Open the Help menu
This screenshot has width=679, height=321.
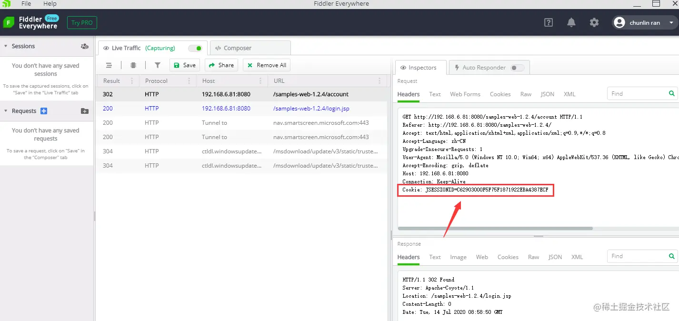pyautogui.click(x=50, y=4)
